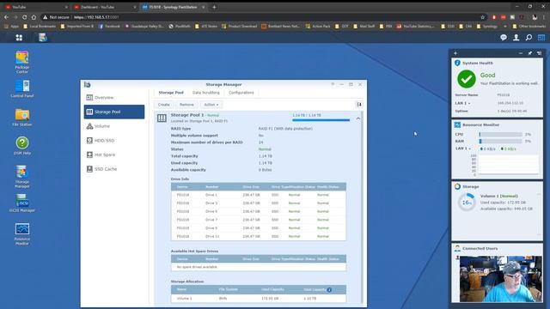
Task: Reload the browser page
Action: (x=25, y=17)
